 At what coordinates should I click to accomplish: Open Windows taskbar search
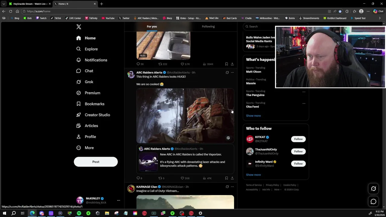14,213
